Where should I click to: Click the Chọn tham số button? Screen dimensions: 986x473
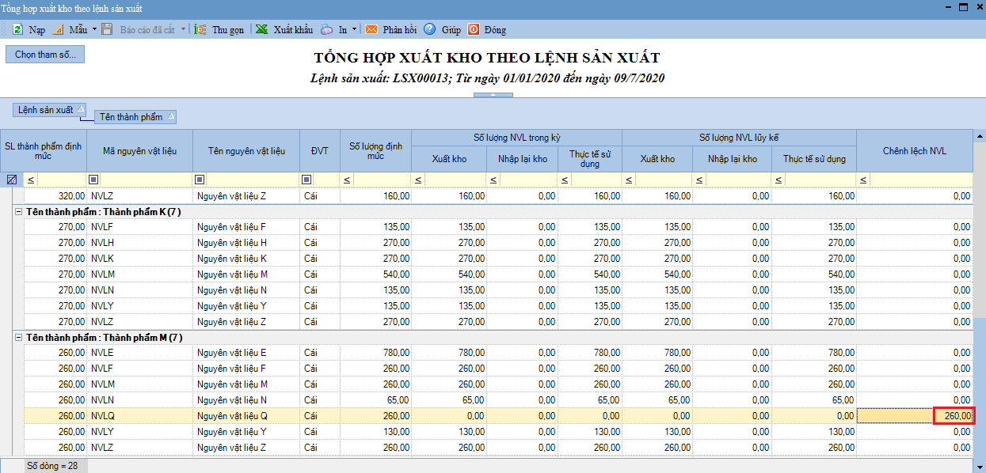click(45, 55)
